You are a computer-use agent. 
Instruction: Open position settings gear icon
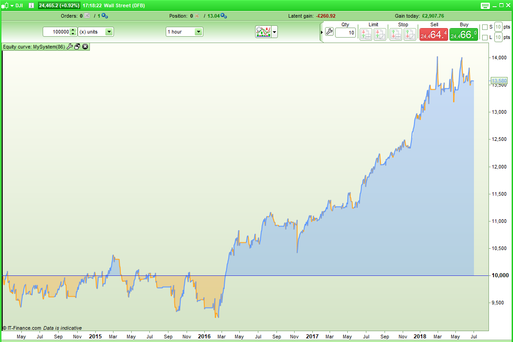(x=224, y=16)
